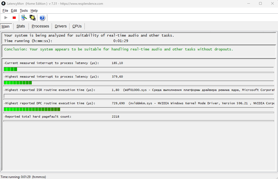Start monitoring with the green play icon
The width and height of the screenshot is (278, 179).
pos(6,18)
